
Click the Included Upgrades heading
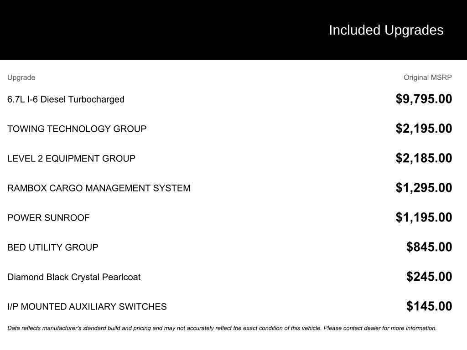pos(386,30)
